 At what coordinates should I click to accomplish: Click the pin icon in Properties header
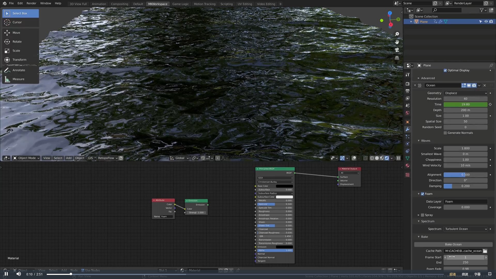[491, 65]
